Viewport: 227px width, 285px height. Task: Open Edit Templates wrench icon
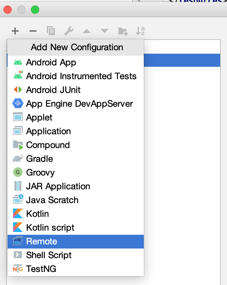tap(69, 31)
